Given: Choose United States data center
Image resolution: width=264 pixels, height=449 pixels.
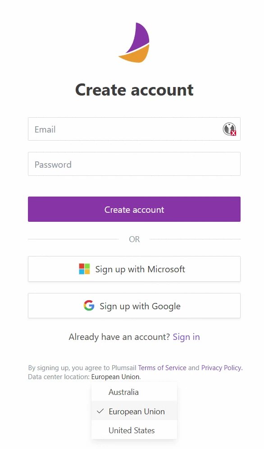Looking at the screenshot, I should point(134,430).
